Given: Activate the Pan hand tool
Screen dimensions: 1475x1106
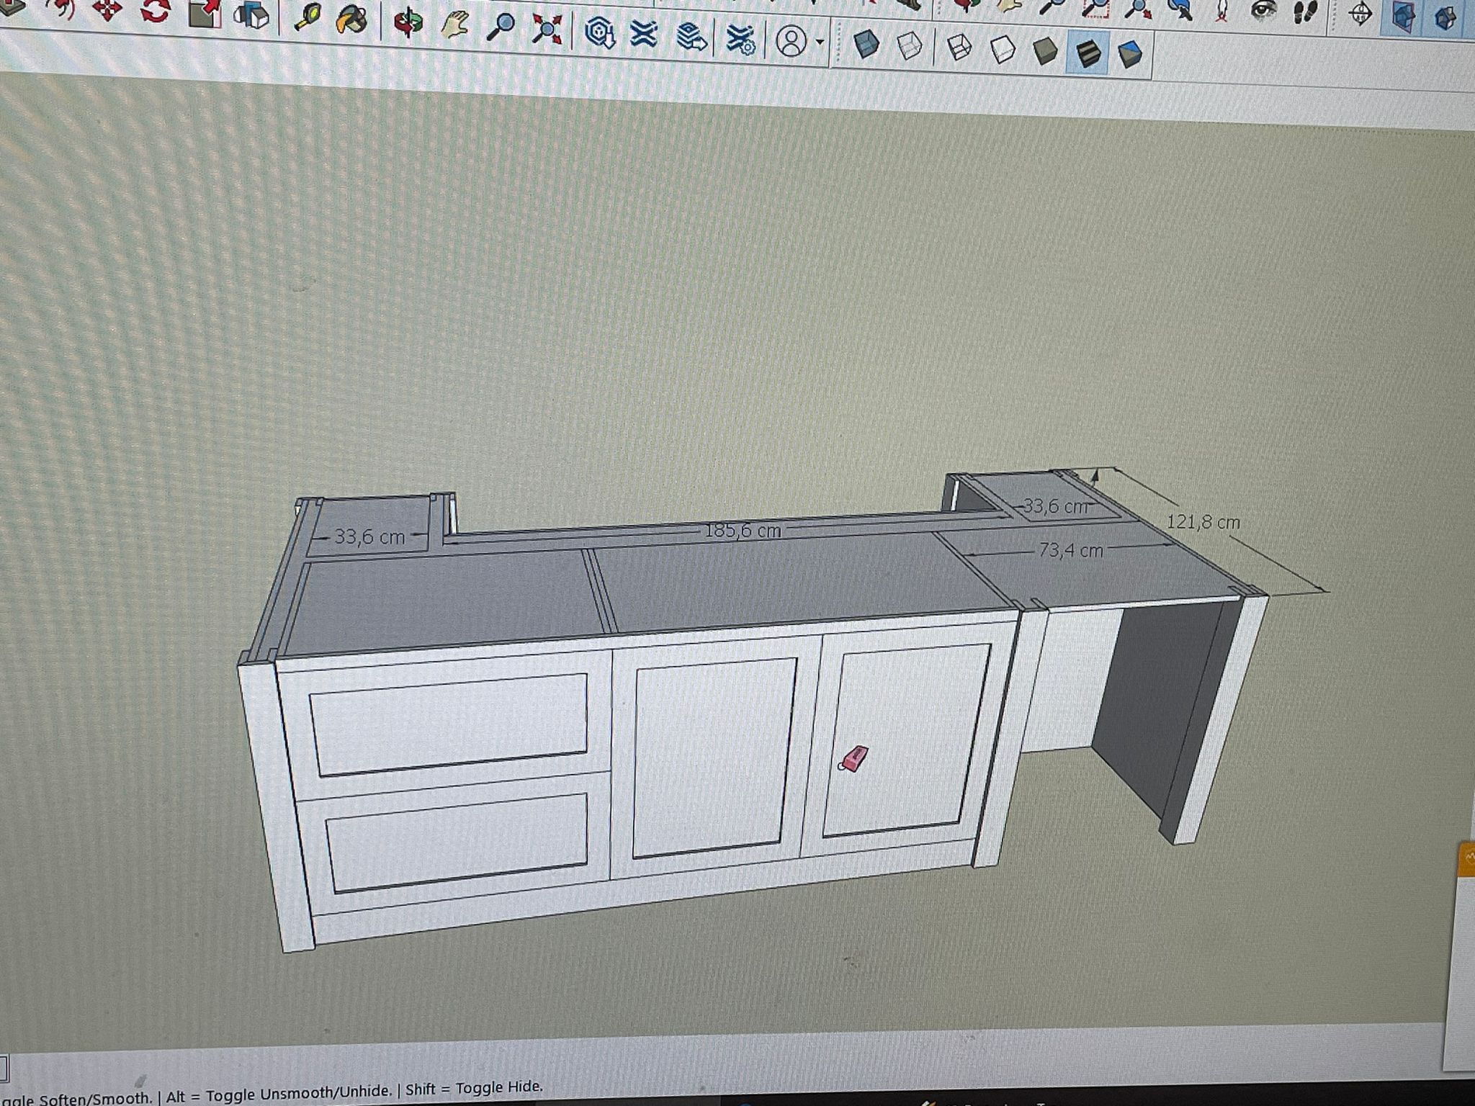Looking at the screenshot, I should tap(454, 26).
